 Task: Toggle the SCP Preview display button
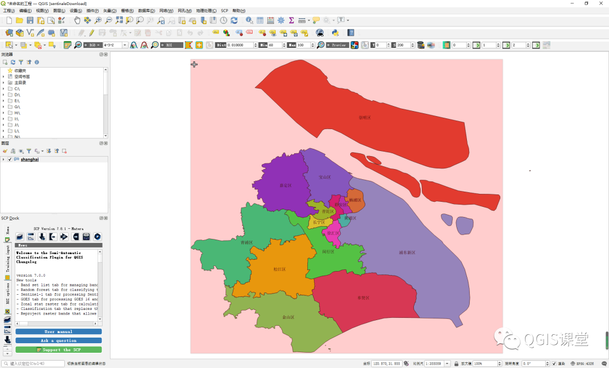pos(338,45)
